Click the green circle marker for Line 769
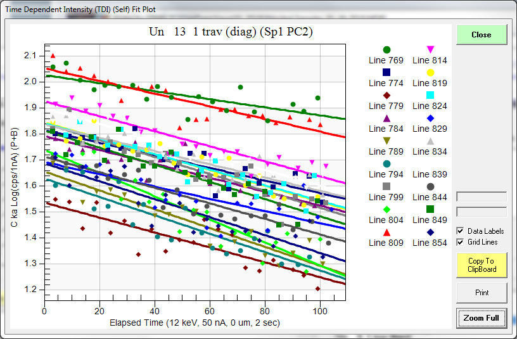 coord(386,49)
